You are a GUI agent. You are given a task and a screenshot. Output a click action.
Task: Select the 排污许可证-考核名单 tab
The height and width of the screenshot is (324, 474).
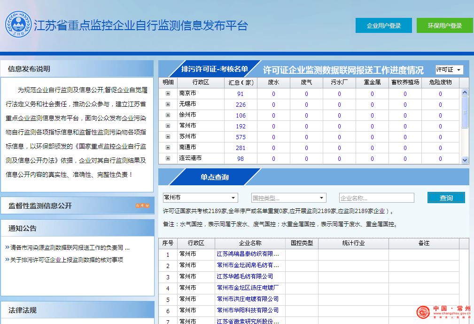click(x=214, y=69)
